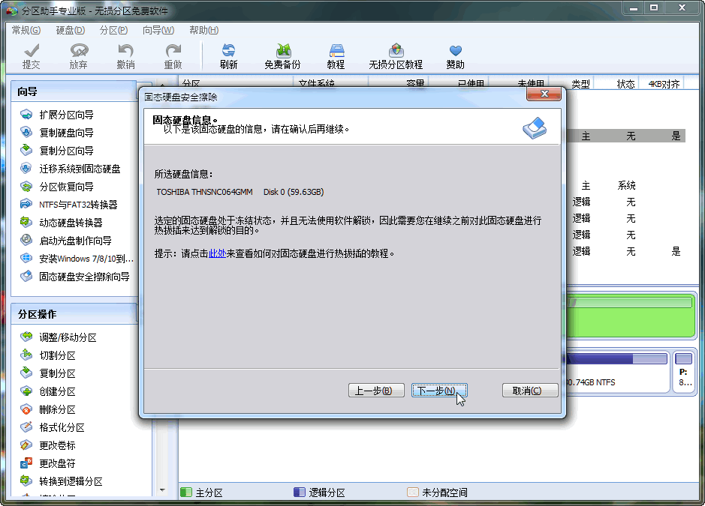Open 安装Windows 7/8/10到… wizard
The height and width of the screenshot is (506, 705).
(77, 259)
